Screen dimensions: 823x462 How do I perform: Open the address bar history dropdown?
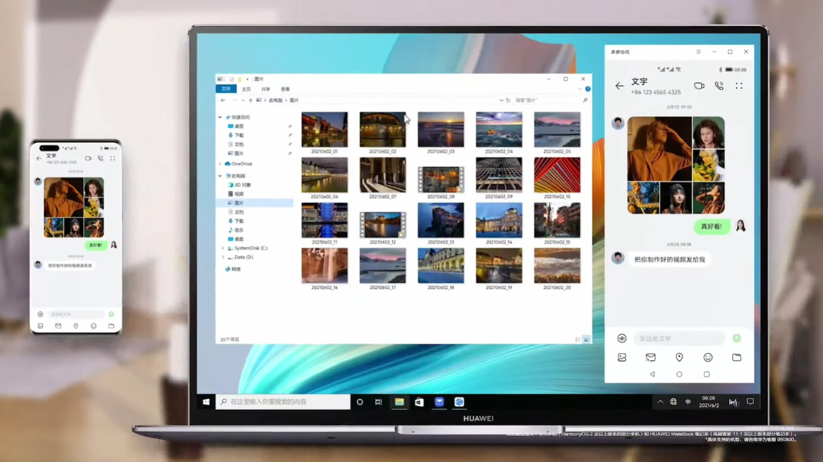click(x=501, y=100)
